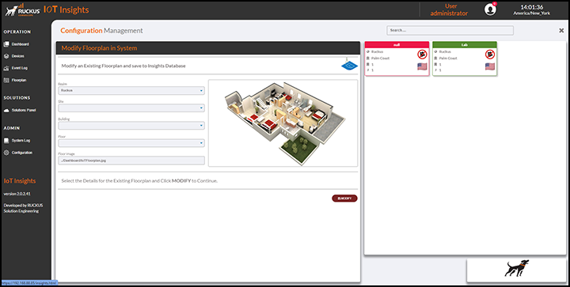Open System Log in the sidebar
This screenshot has width=570, height=287.
click(21, 141)
